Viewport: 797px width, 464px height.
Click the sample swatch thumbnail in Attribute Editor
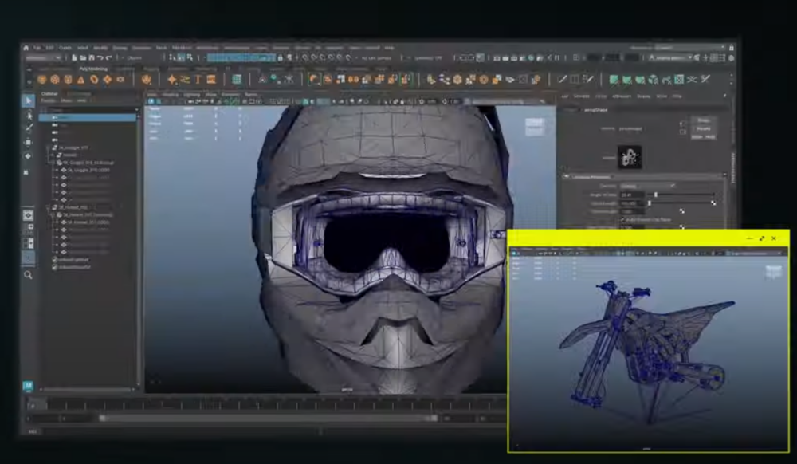pos(631,158)
